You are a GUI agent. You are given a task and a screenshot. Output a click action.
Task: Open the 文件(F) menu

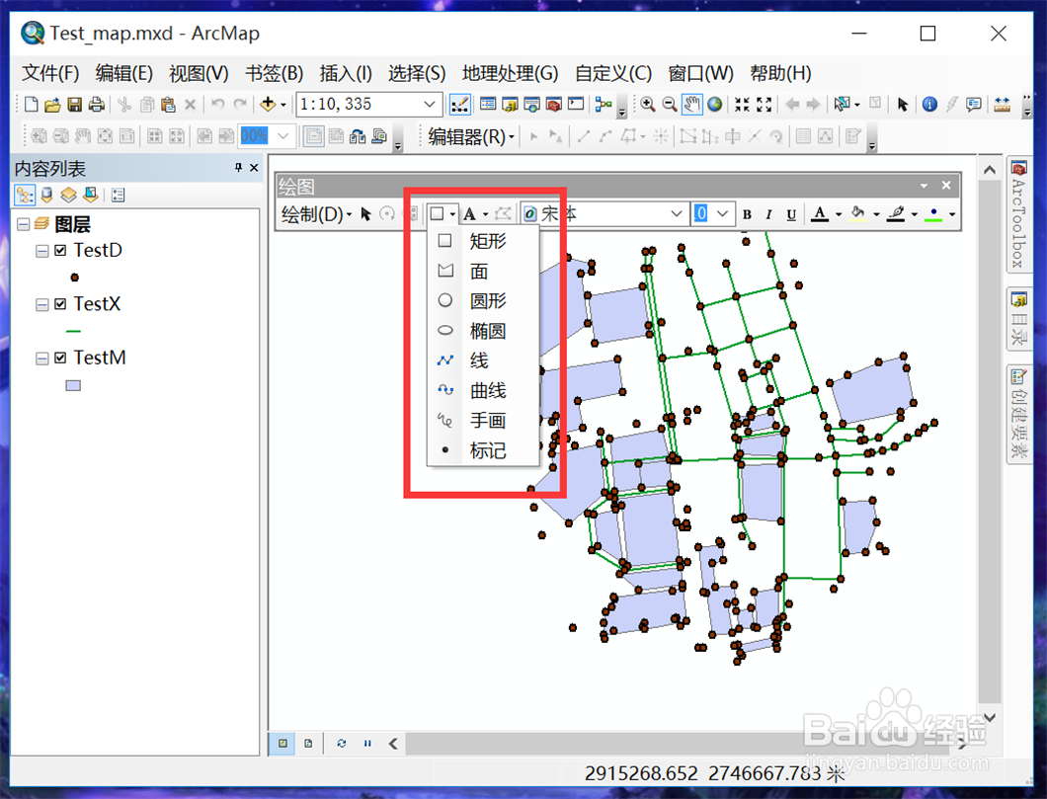tap(50, 73)
